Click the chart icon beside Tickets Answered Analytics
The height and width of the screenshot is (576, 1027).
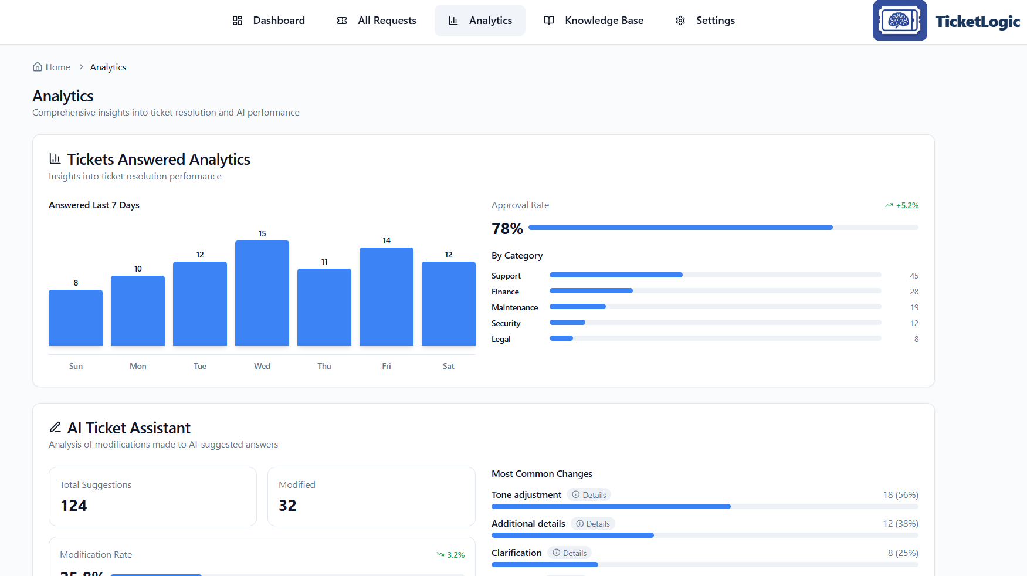click(55, 158)
